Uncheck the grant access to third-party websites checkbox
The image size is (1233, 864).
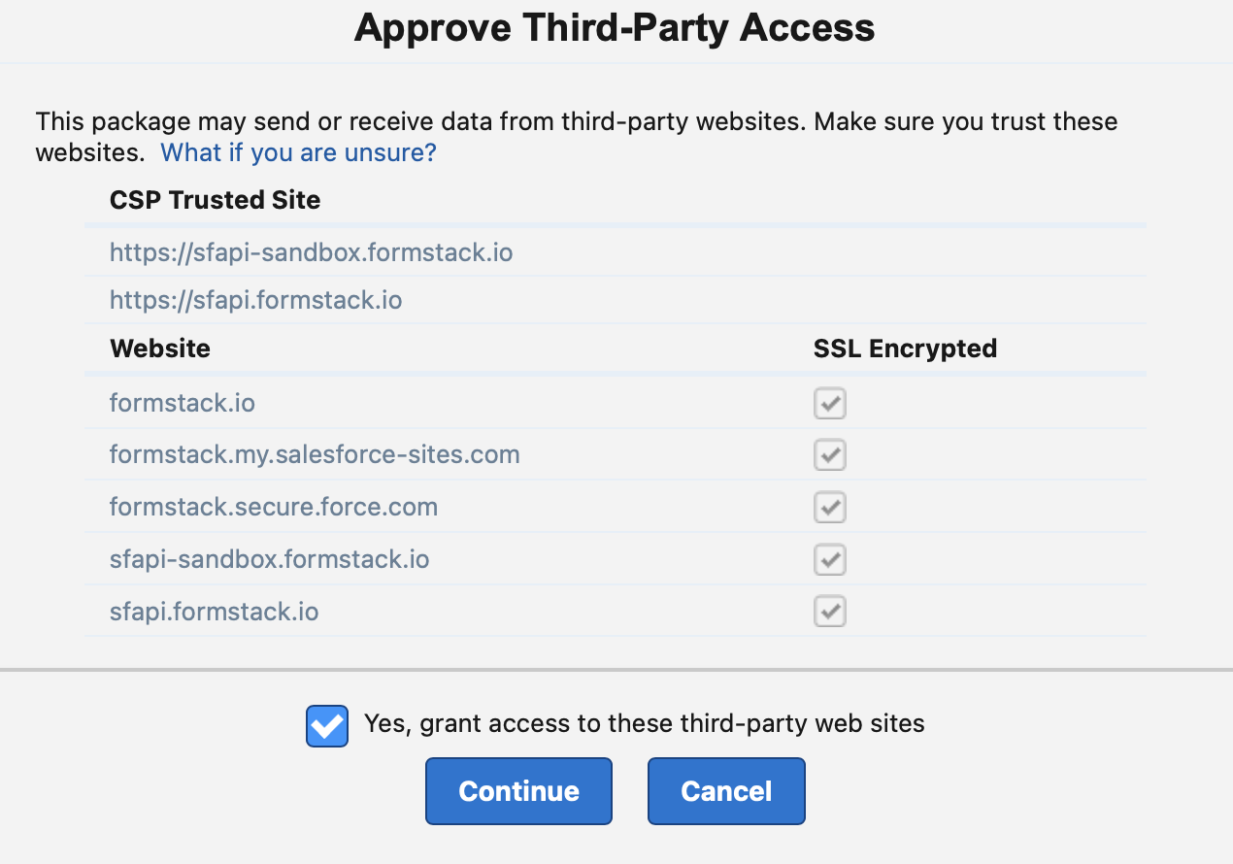click(x=327, y=725)
